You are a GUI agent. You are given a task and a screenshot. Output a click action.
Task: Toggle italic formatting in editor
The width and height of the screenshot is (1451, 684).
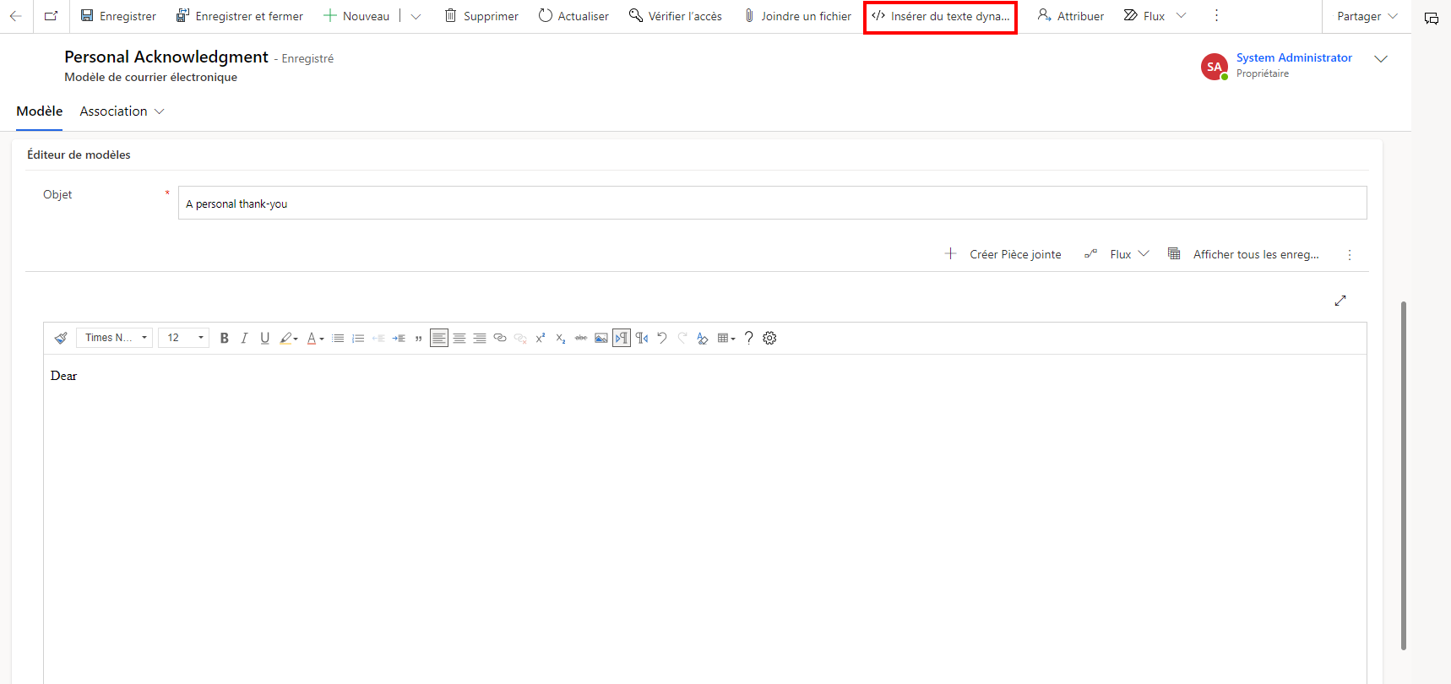(245, 338)
